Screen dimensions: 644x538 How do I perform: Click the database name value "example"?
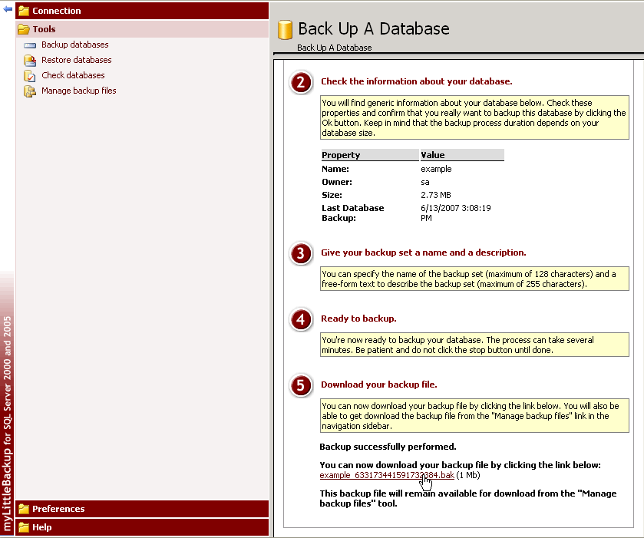(436, 169)
